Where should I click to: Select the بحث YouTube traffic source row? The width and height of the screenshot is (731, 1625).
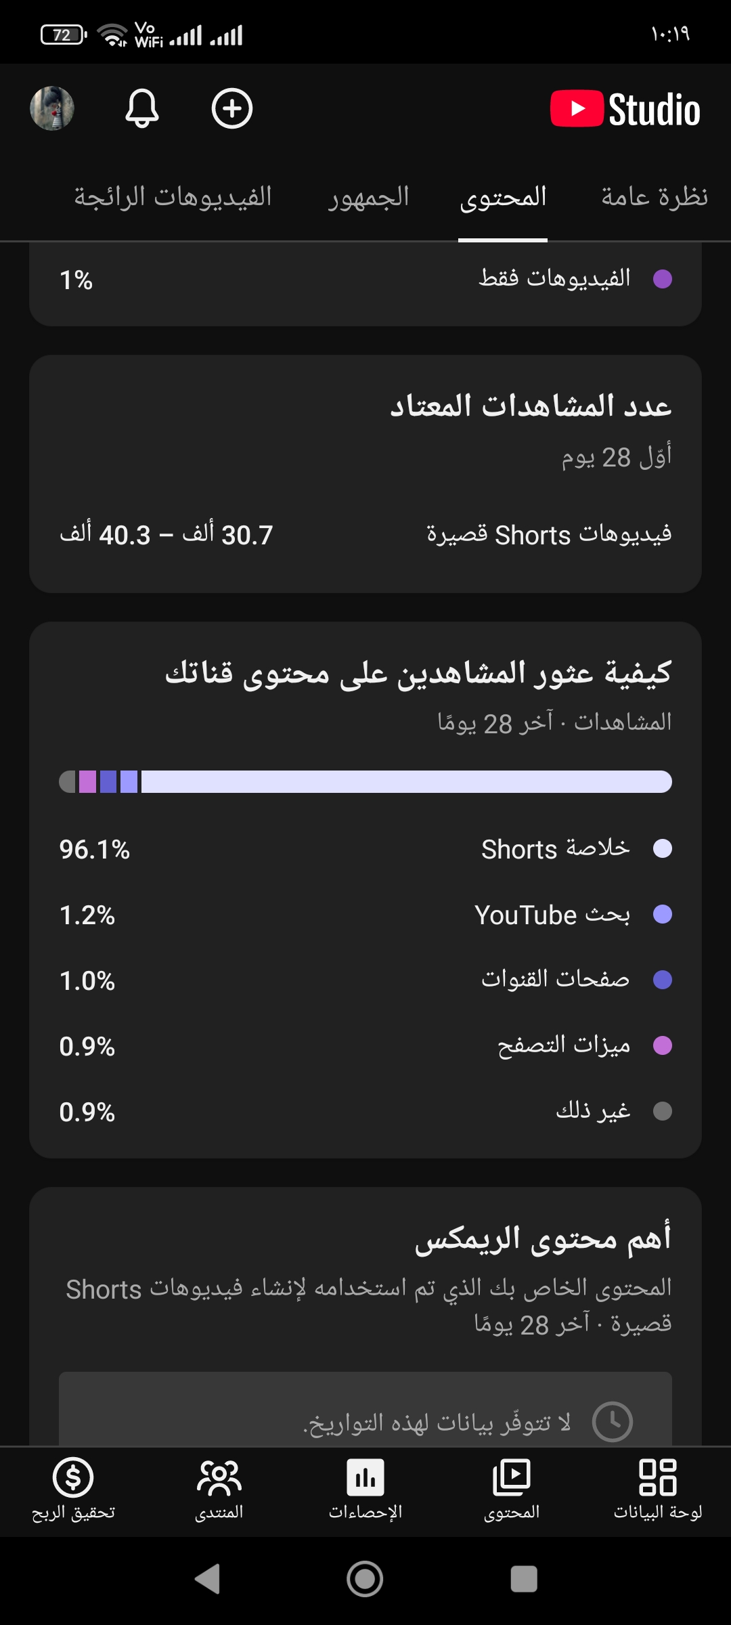point(365,915)
